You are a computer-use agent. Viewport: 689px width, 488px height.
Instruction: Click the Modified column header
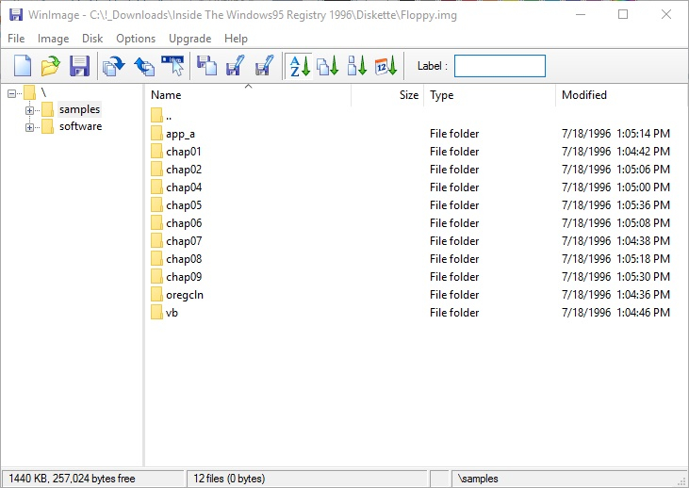click(621, 95)
